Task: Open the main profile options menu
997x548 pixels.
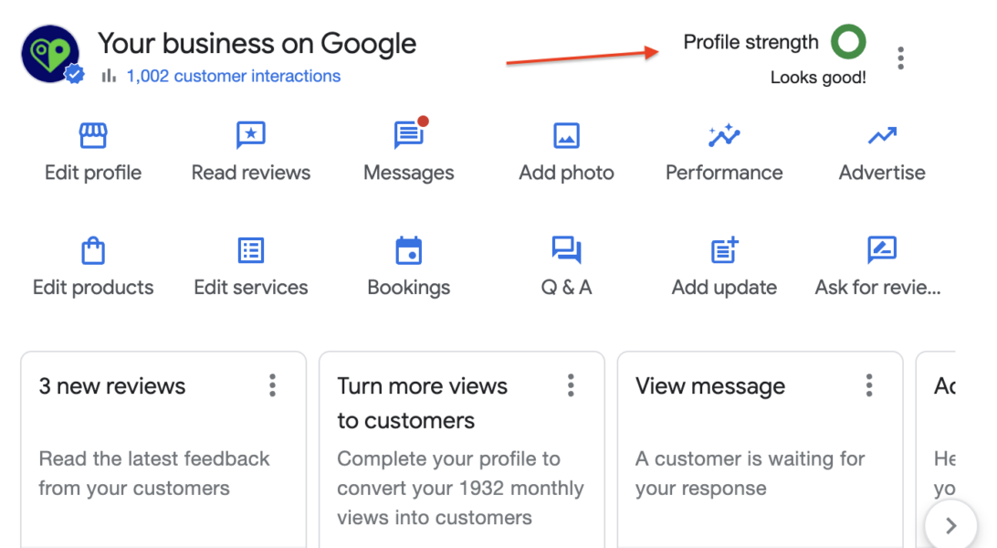Action: [x=900, y=58]
